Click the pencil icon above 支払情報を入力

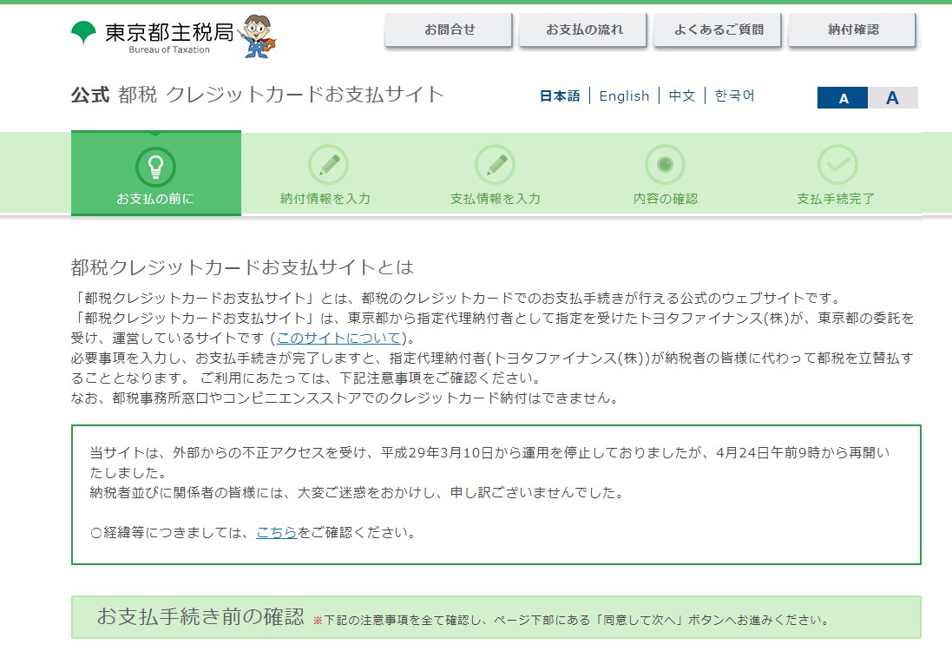[x=495, y=165]
